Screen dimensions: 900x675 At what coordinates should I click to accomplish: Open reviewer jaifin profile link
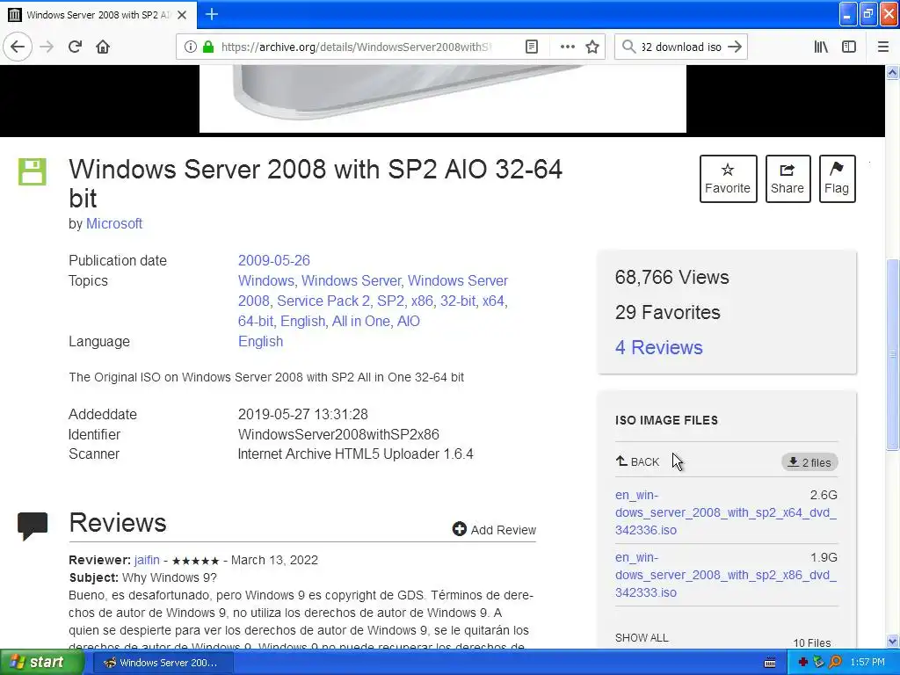coord(147,560)
